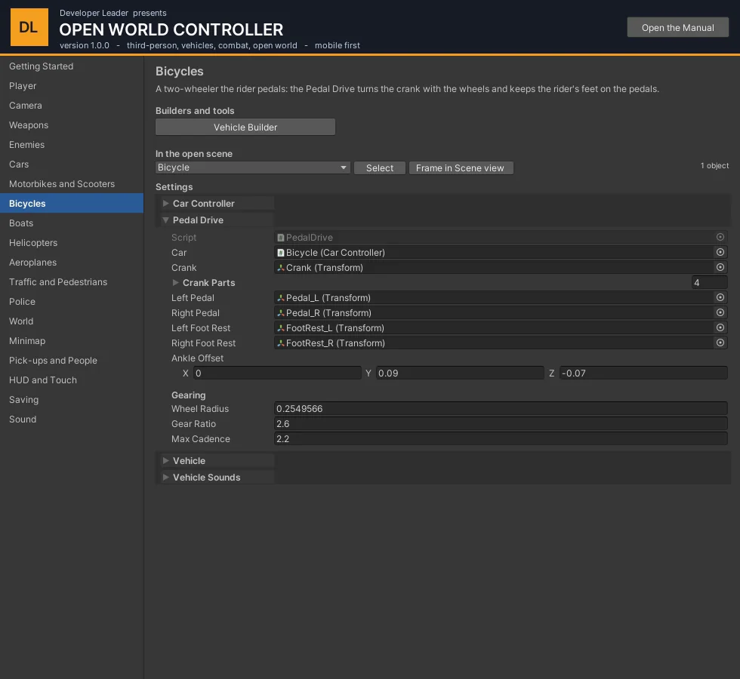Edit the Ankle Offset Y value
The width and height of the screenshot is (740, 679).
pos(460,373)
